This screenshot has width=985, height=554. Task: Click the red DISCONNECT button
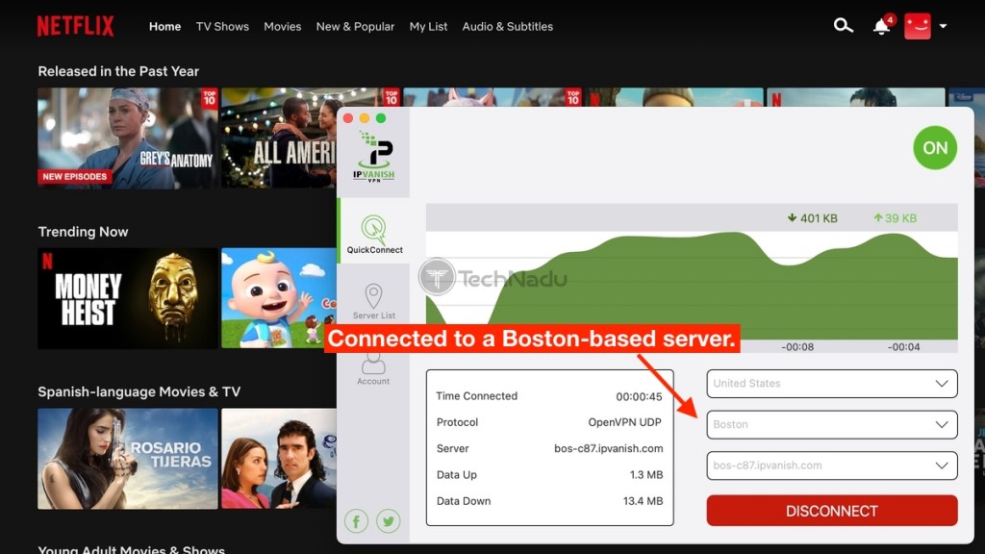pyautogui.click(x=832, y=511)
